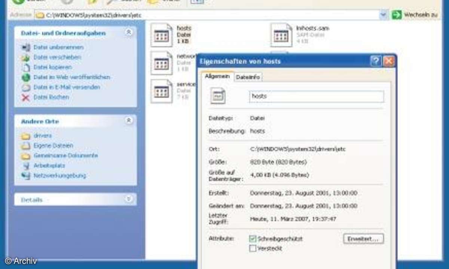The height and width of the screenshot is (269, 449).
Task: Click the rename file icon in tasks
Action: click(25, 47)
